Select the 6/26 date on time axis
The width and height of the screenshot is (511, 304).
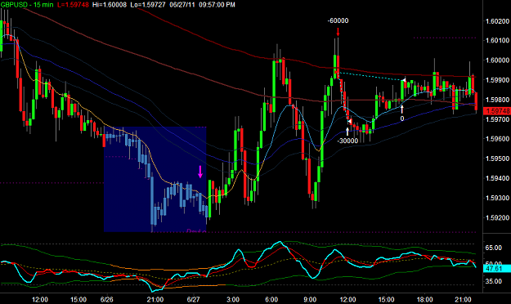(107, 299)
